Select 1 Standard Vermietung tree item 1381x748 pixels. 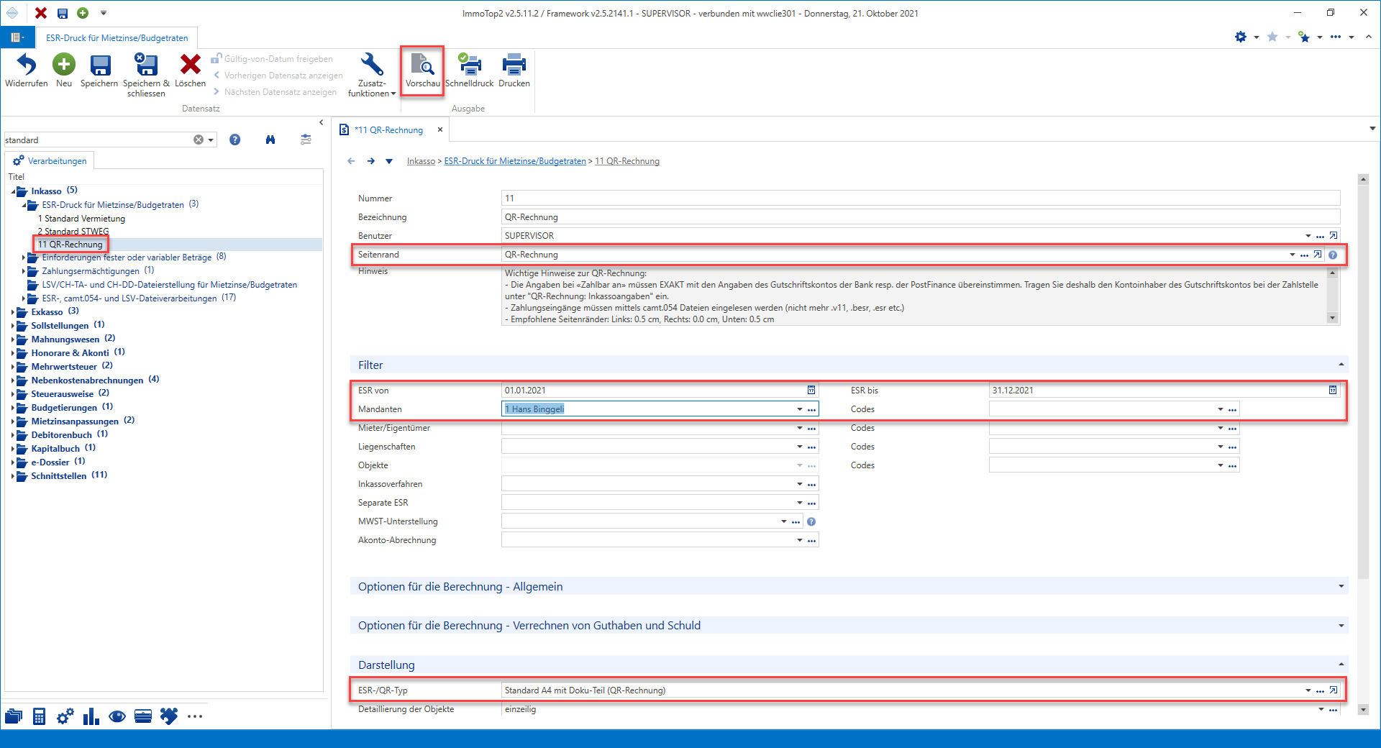point(81,219)
